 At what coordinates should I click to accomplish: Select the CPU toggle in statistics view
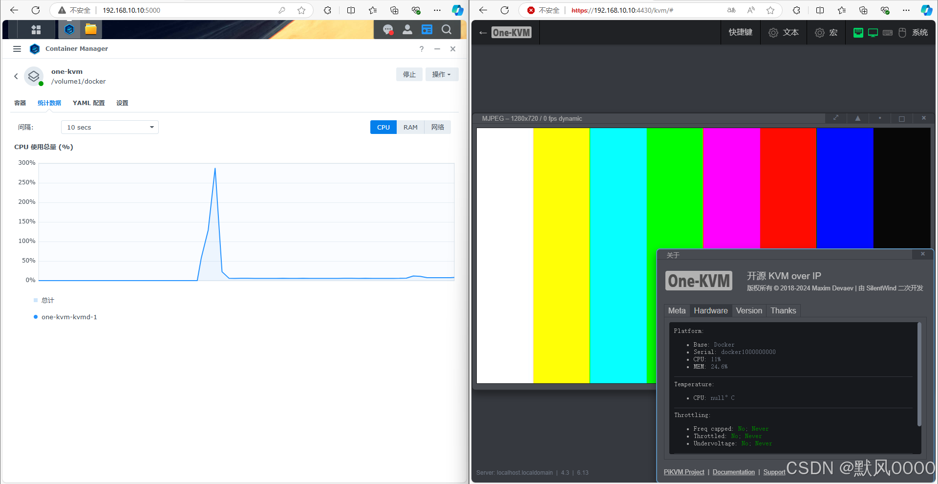click(x=383, y=127)
